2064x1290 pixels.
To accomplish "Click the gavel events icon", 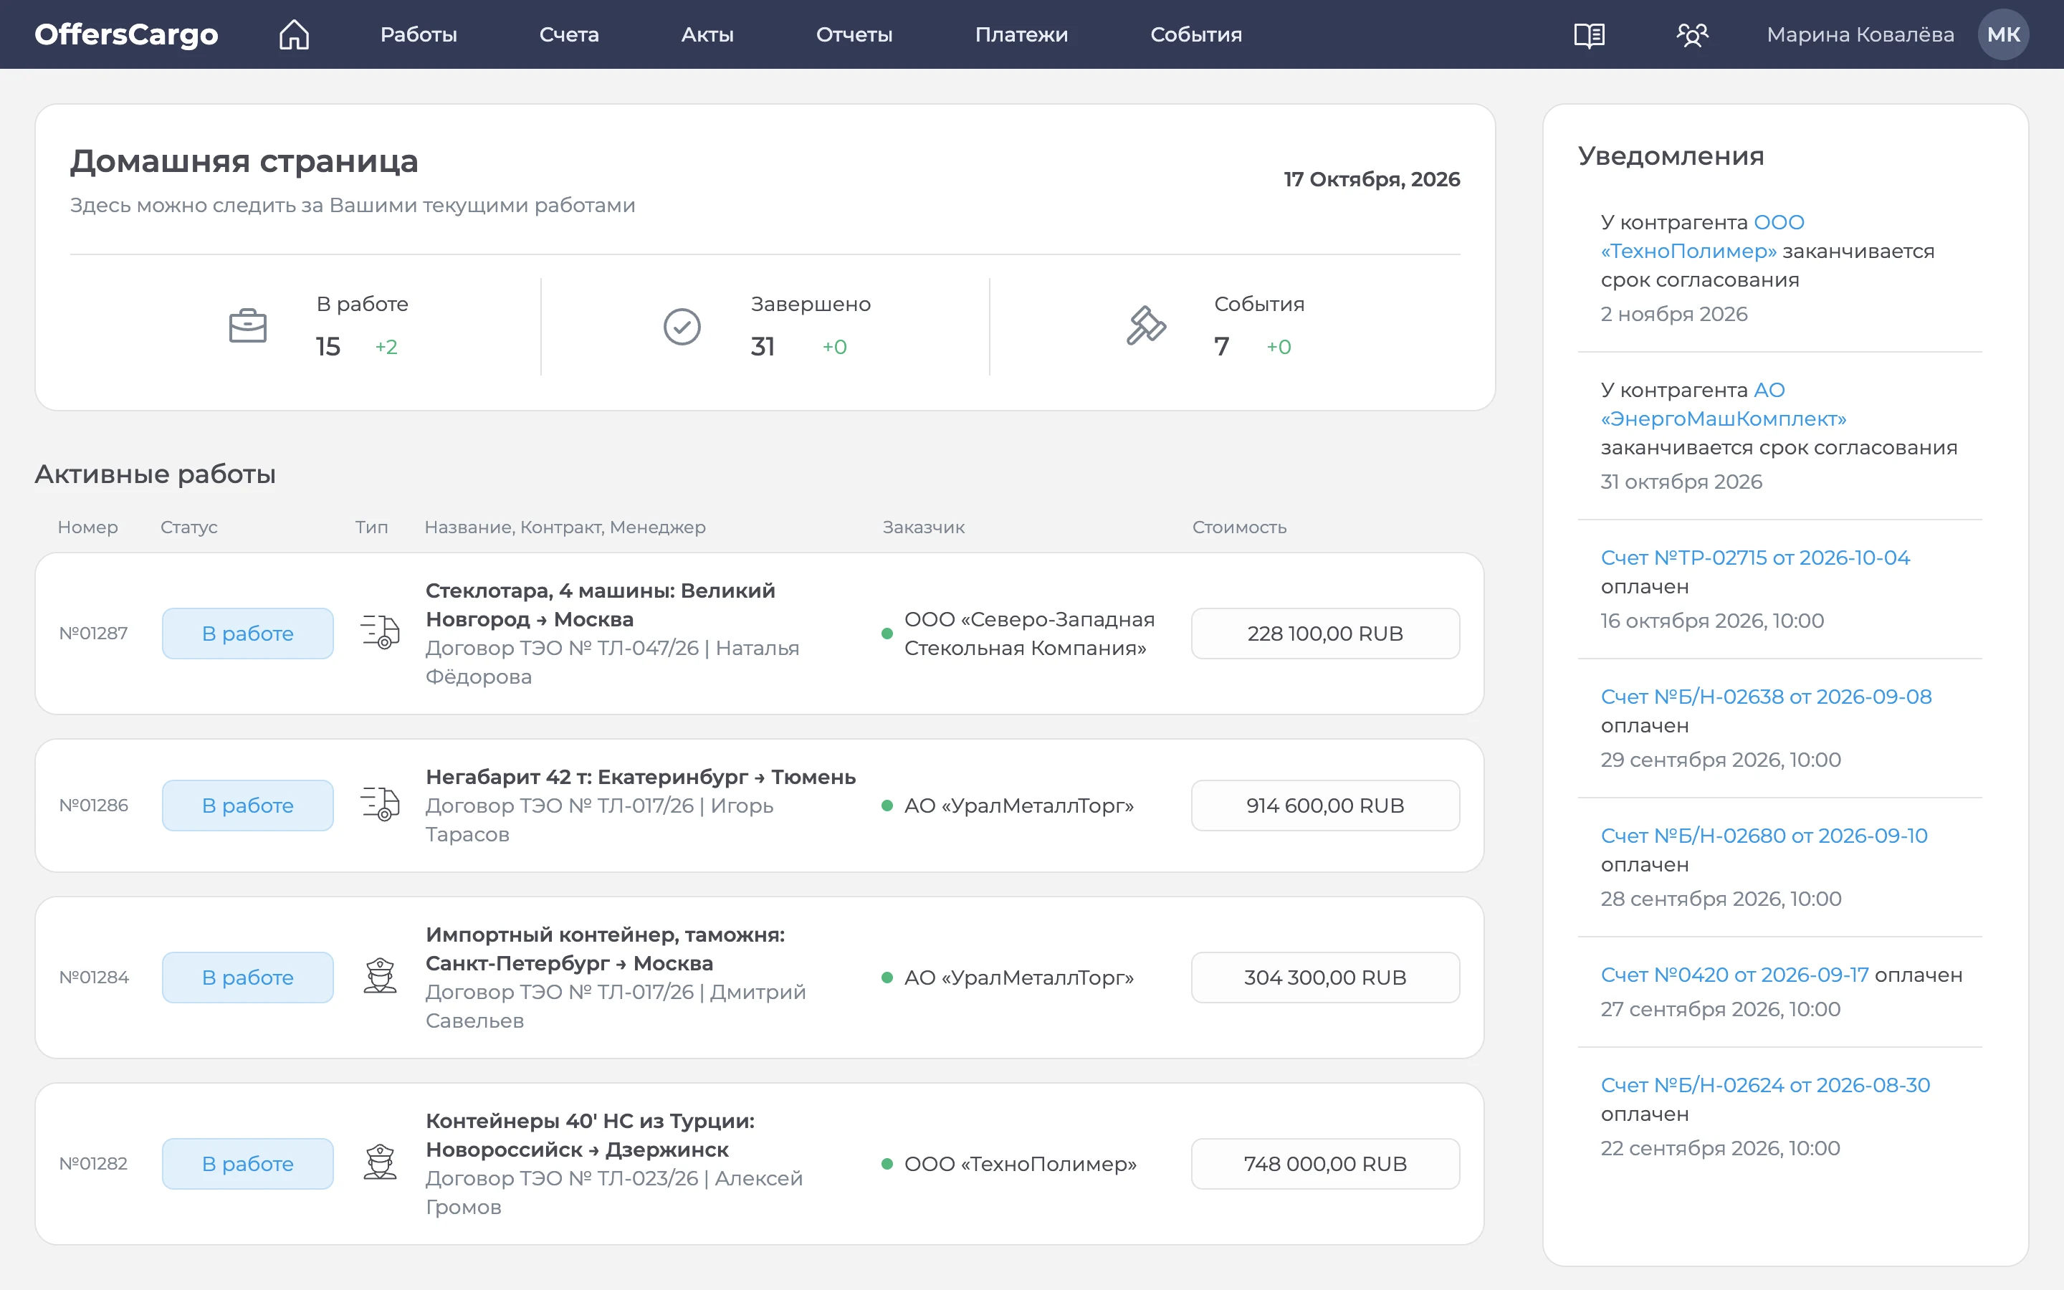I will coord(1145,325).
